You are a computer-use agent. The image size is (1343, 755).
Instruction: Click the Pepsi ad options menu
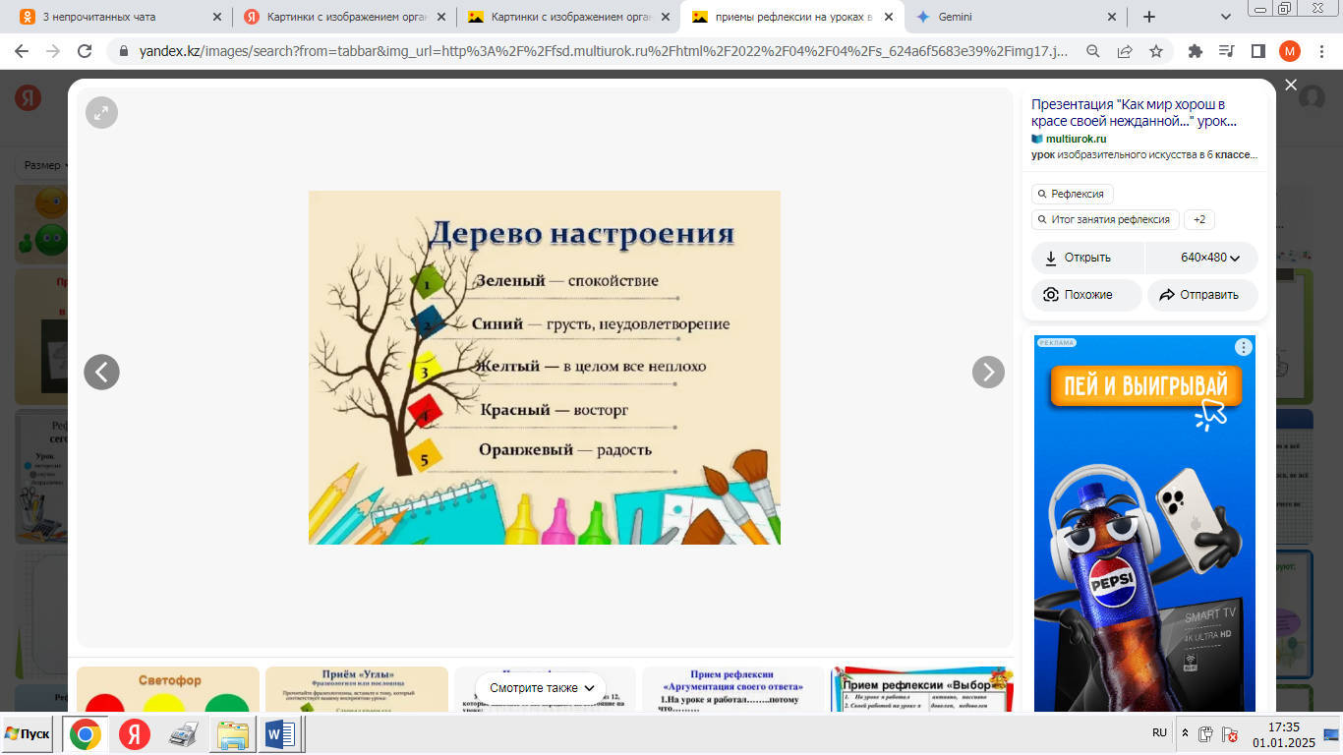(x=1244, y=347)
